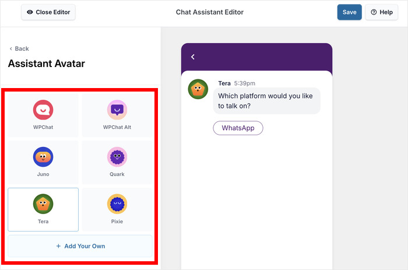Viewport: 408px width, 270px height.
Task: Click Tera's avatar in the chat preview
Action: pos(198,89)
